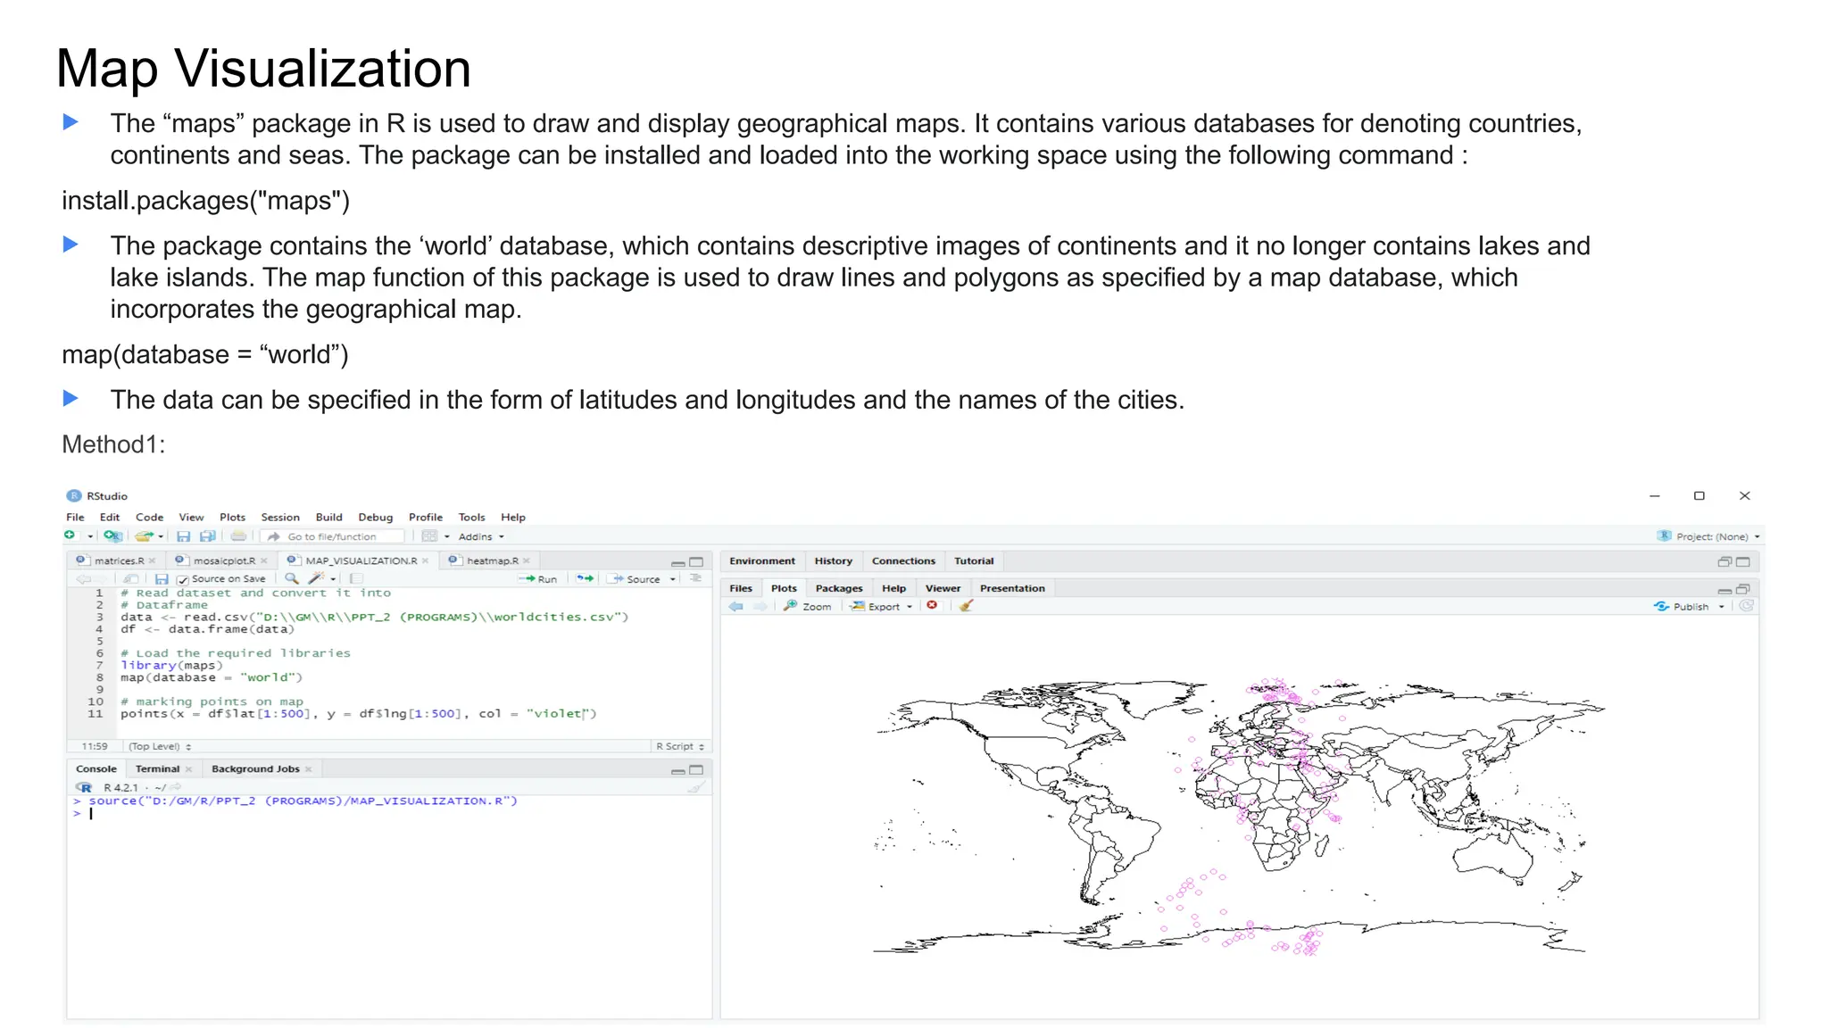
Task: Open recent files dropdown arrow
Action: pos(161,536)
